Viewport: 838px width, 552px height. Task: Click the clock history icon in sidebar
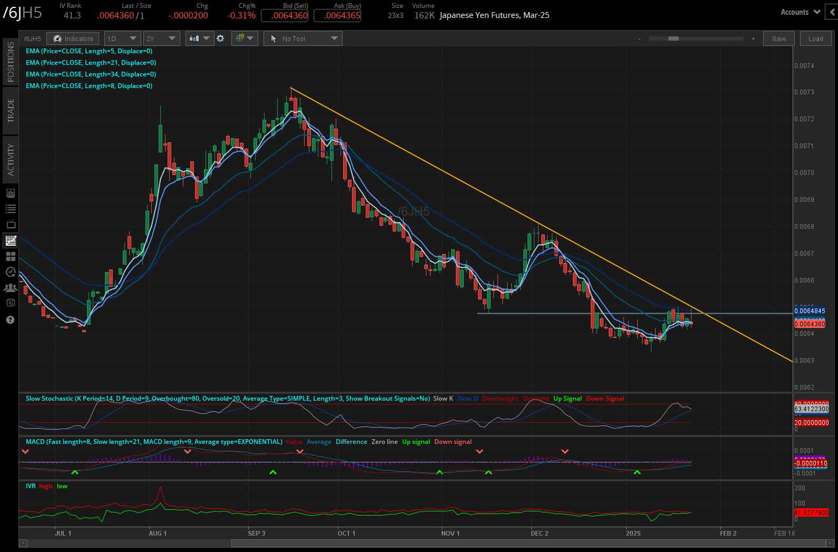coord(10,272)
